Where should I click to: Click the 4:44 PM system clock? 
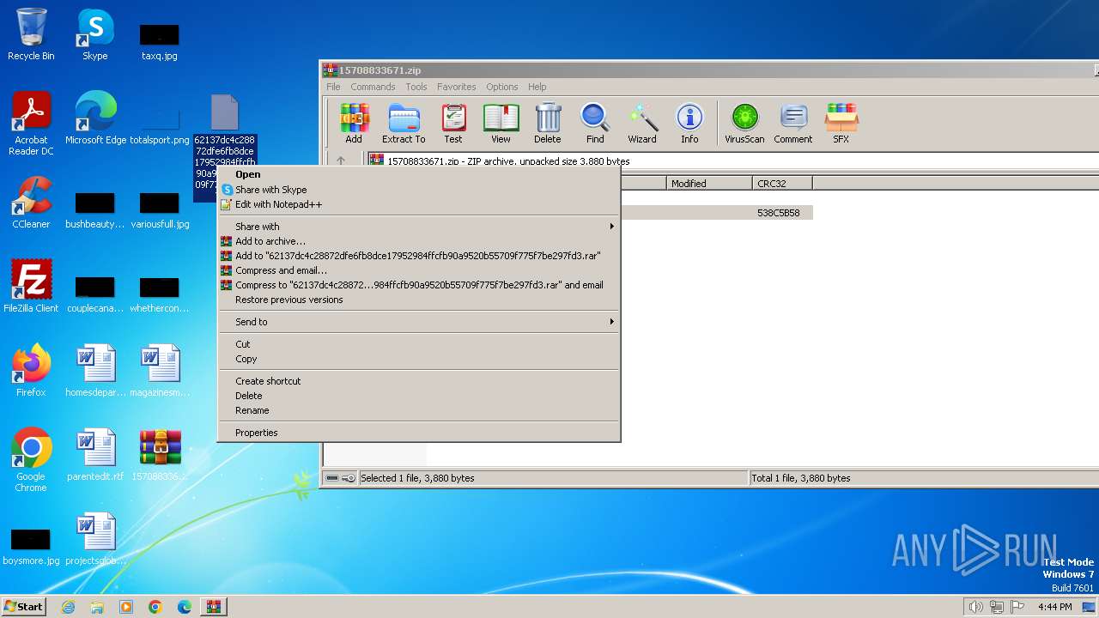[1054, 607]
